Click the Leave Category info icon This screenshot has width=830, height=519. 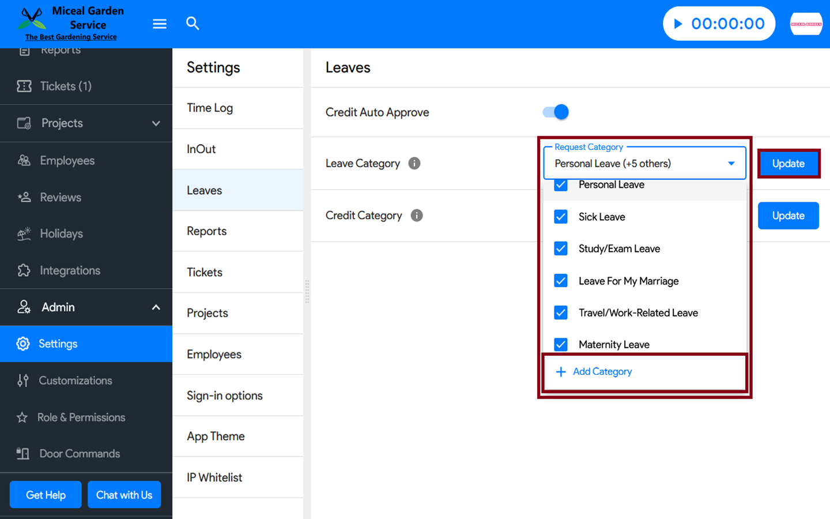414,163
